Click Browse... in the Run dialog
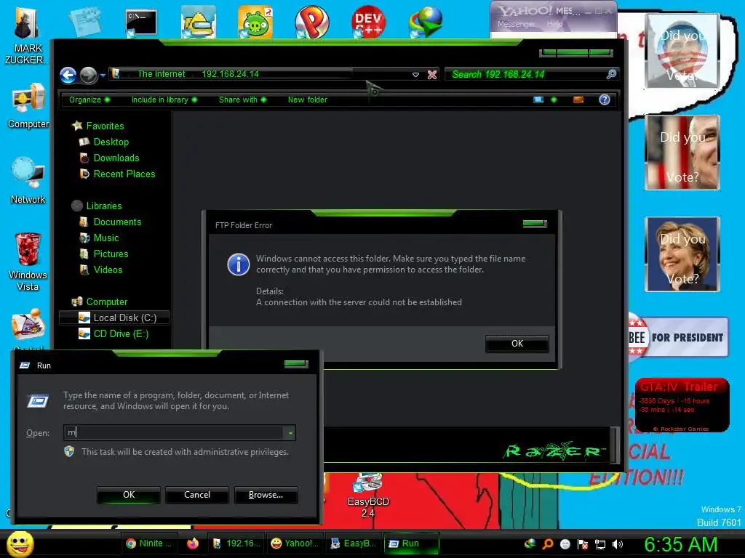This screenshot has width=745, height=558. 266,494
